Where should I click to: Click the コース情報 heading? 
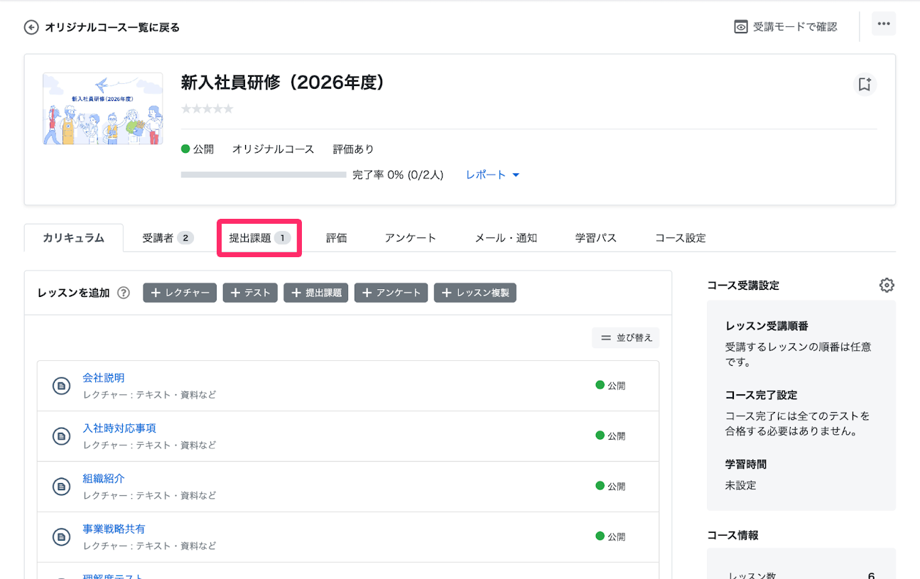(x=732, y=535)
